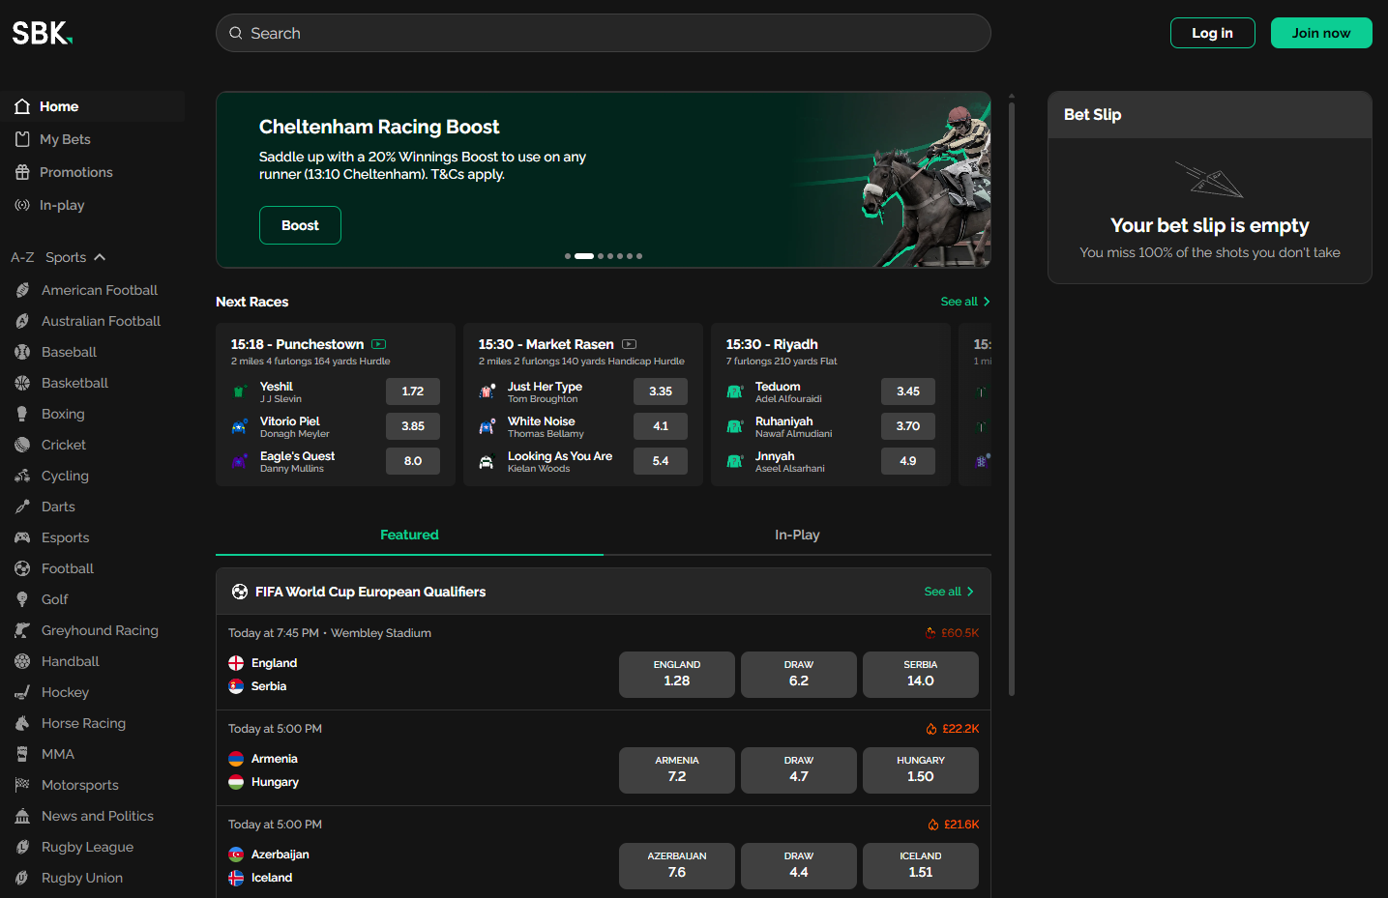See all Next Races
Viewport: 1388px width, 898px height.
[964, 302]
